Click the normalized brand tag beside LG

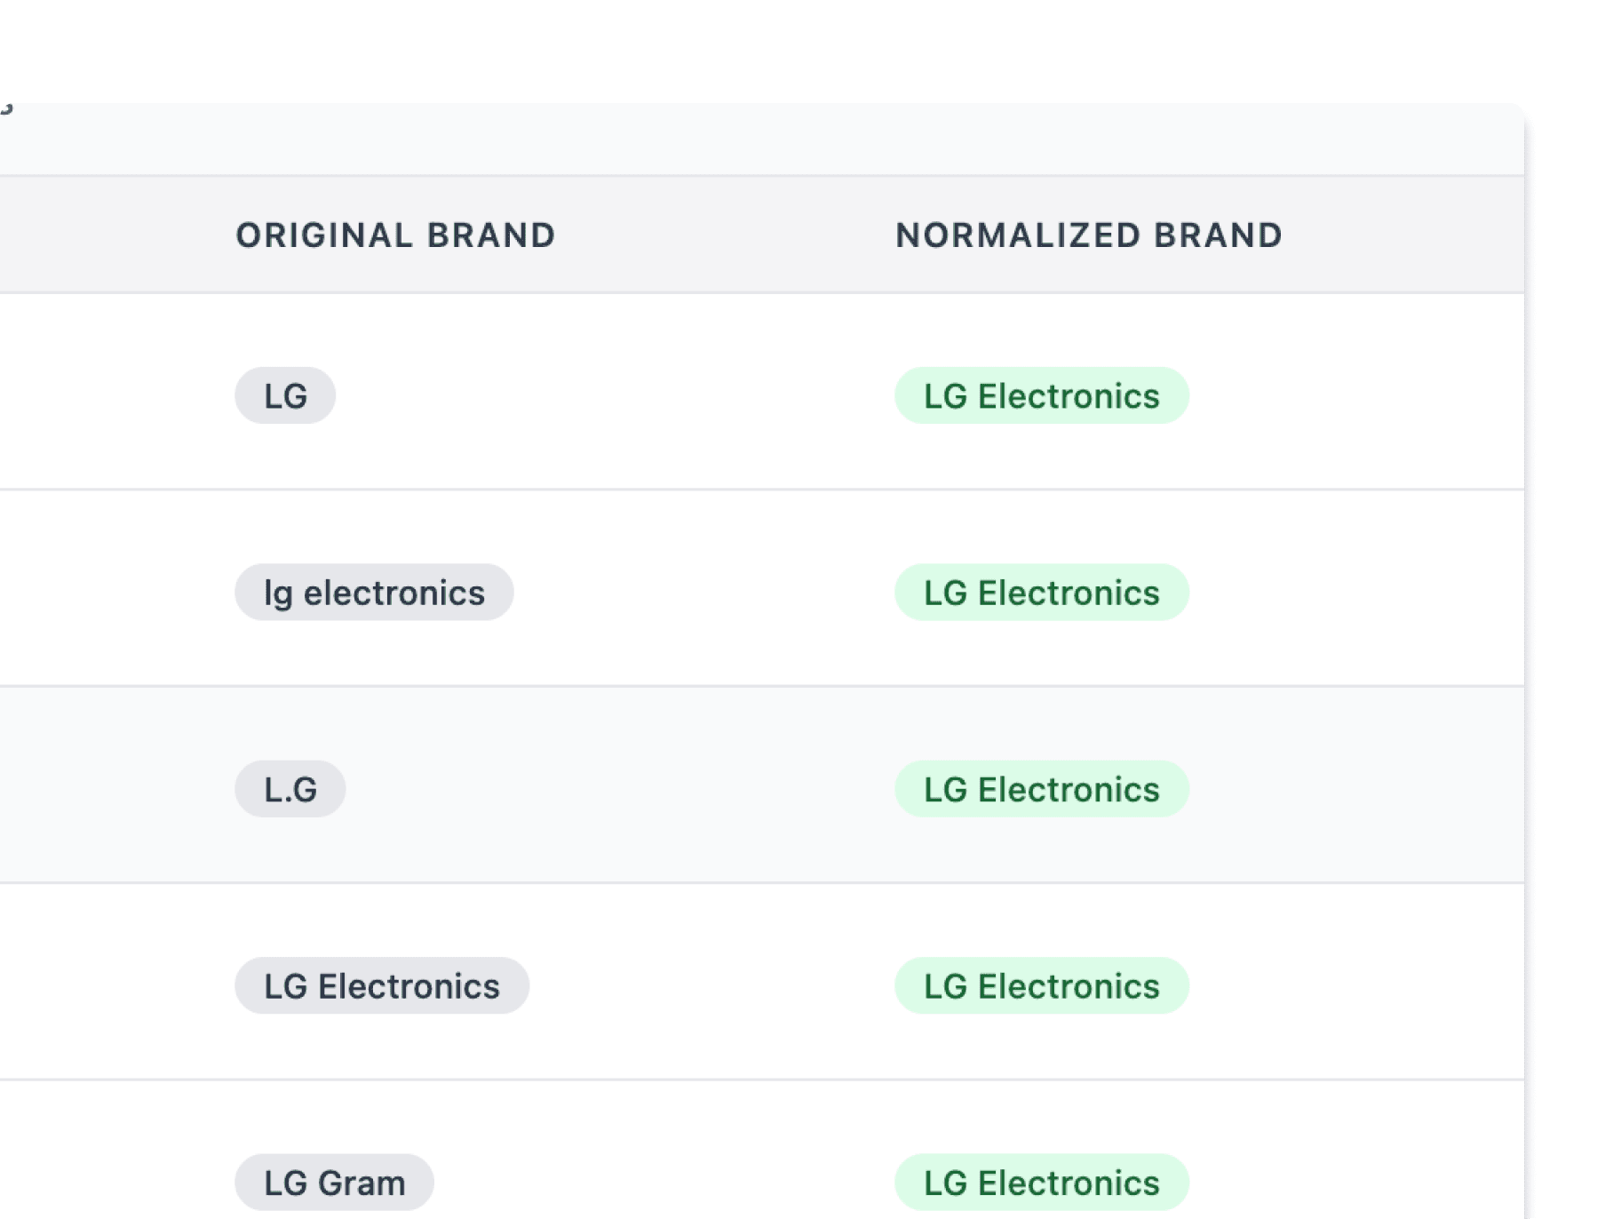click(1041, 396)
